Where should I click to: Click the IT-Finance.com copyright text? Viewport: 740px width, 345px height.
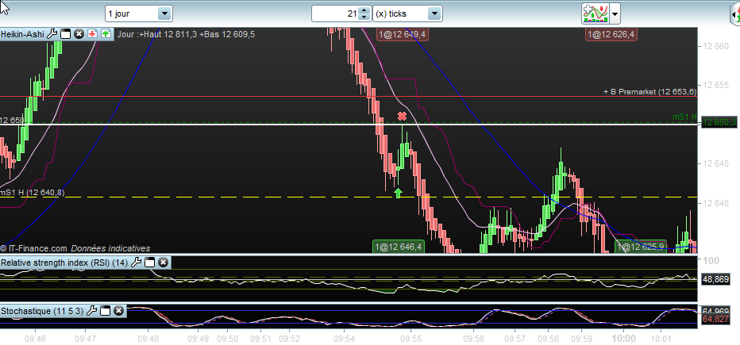click(x=33, y=248)
